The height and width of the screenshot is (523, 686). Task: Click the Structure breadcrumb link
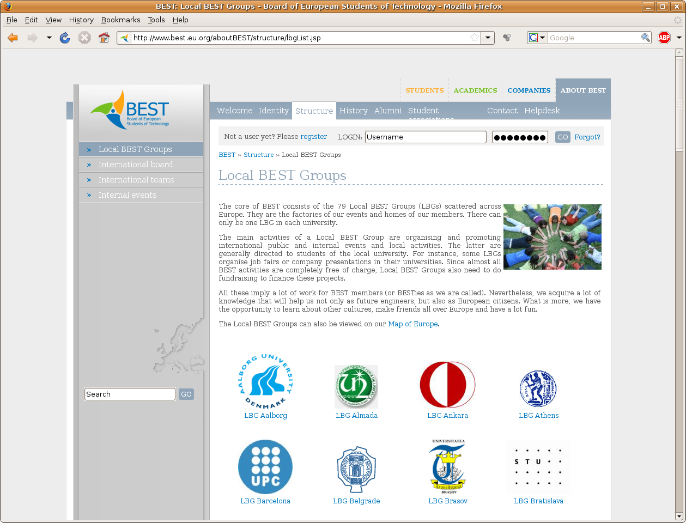[x=259, y=155]
